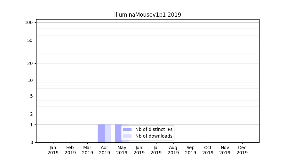Click the Mar 2019 x-axis label
Viewport: 288px width, 160px height.
(x=87, y=150)
